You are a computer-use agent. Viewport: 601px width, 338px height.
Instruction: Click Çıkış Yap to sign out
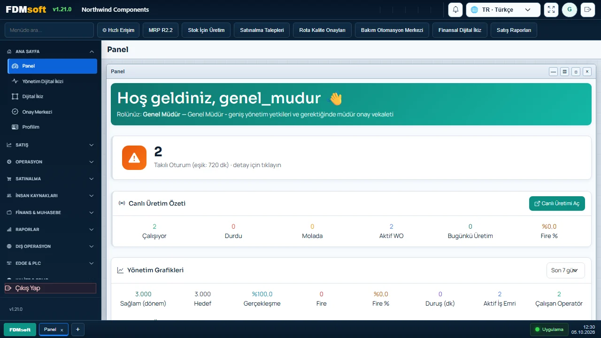click(x=50, y=288)
